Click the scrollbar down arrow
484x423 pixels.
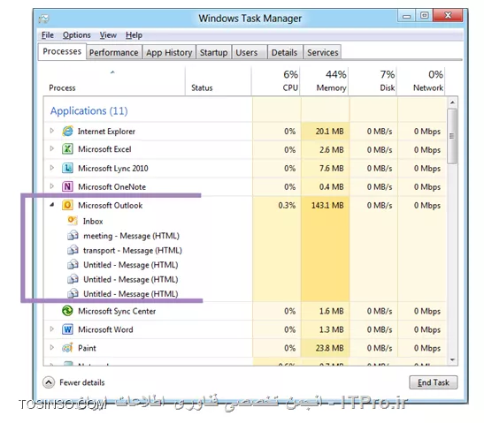click(452, 359)
